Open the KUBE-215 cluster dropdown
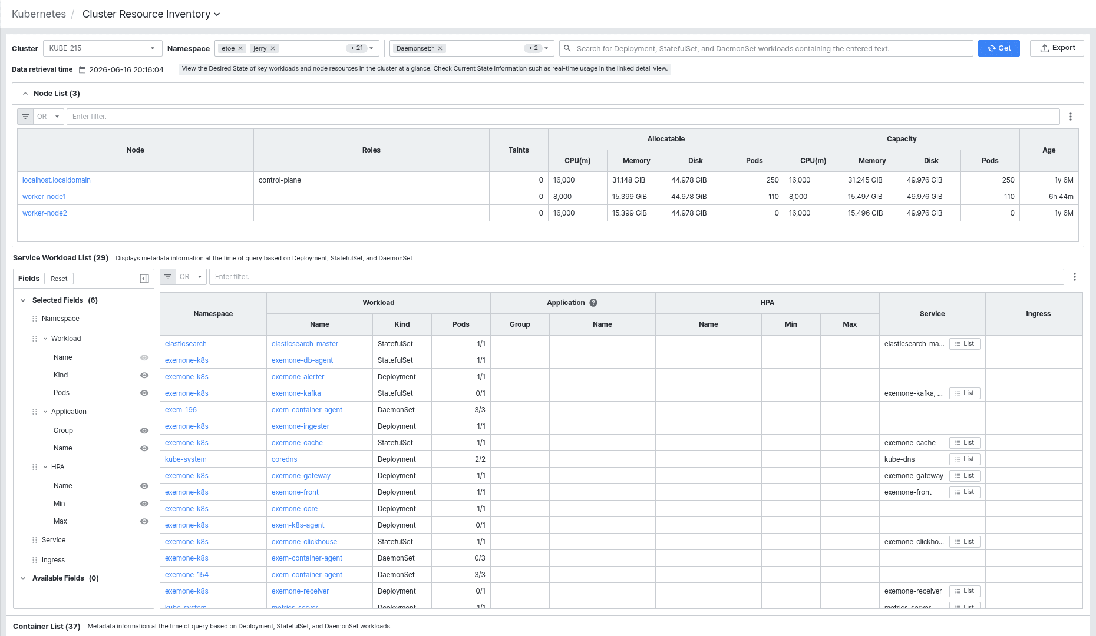Image resolution: width=1096 pixels, height=636 pixels. [x=102, y=48]
